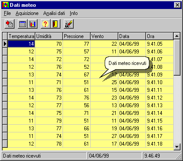
Task: Click the Vento column header
Action: (104, 36)
